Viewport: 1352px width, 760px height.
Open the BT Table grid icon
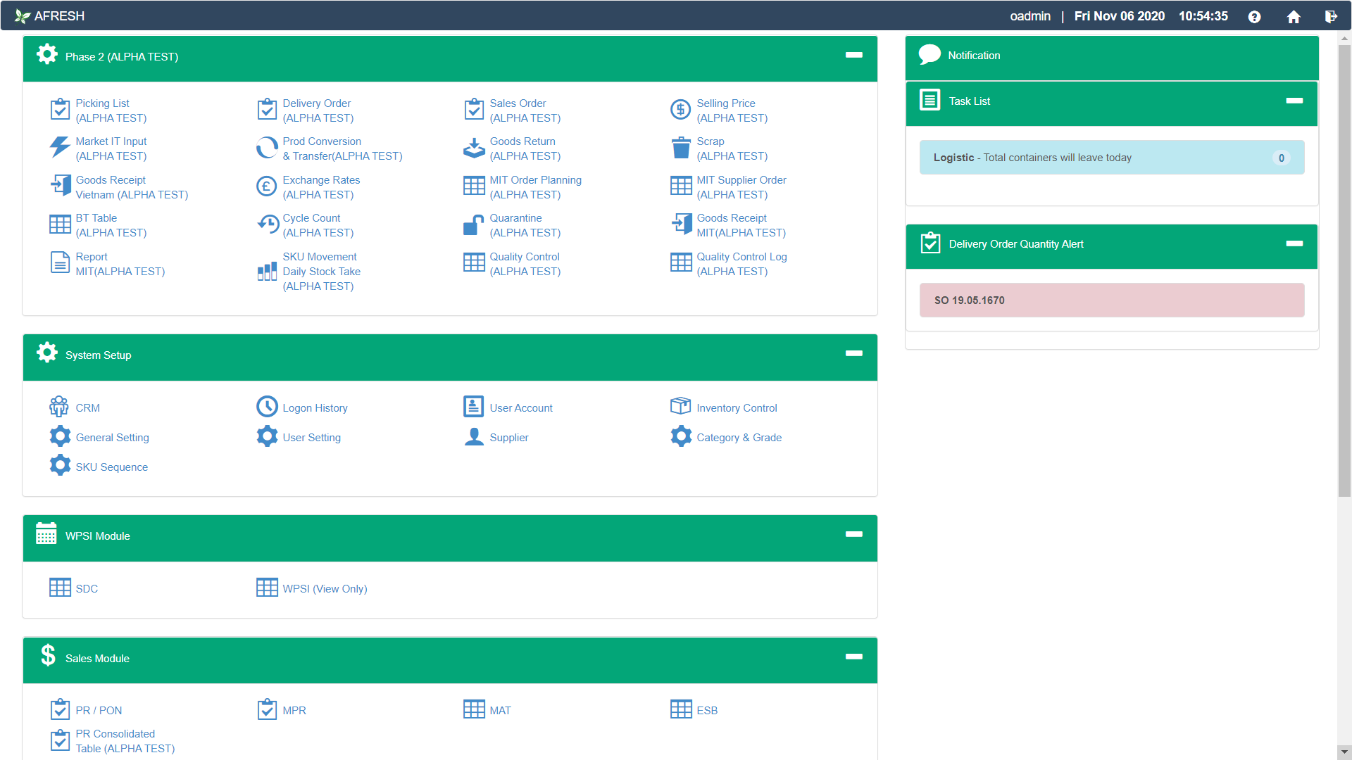[60, 224]
